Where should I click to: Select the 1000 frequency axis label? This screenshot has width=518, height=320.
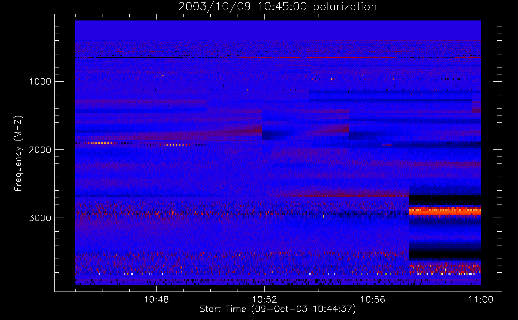click(40, 82)
